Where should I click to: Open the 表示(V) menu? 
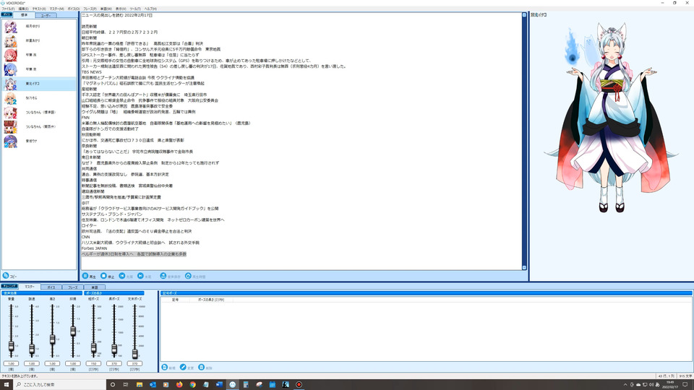[121, 9]
